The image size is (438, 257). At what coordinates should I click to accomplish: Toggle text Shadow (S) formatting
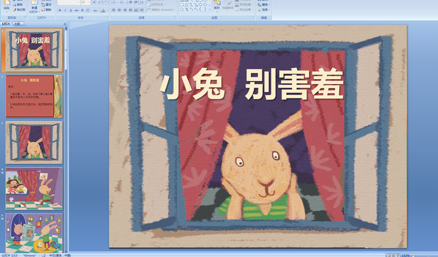point(82,10)
